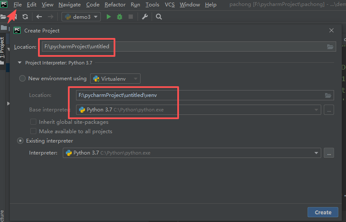This screenshot has width=346, height=222.
Task: Select New environment using radio button
Action: tap(22, 79)
